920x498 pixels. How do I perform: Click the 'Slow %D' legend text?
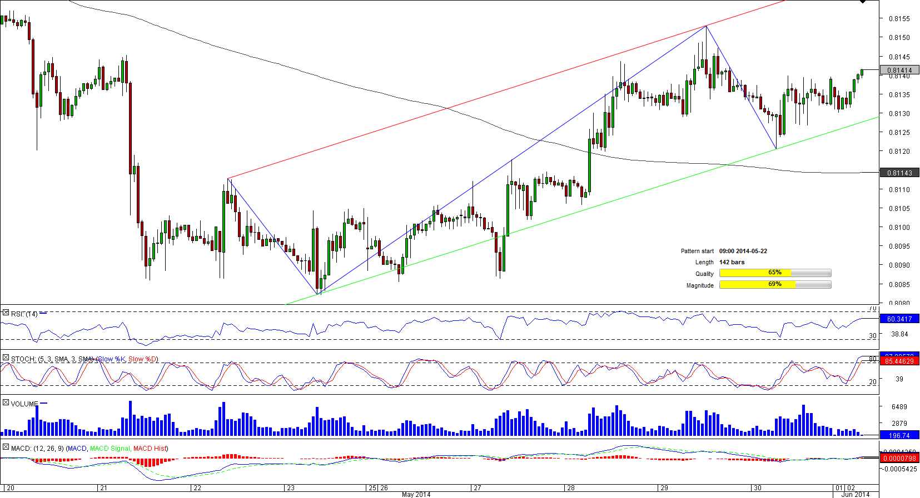143,359
